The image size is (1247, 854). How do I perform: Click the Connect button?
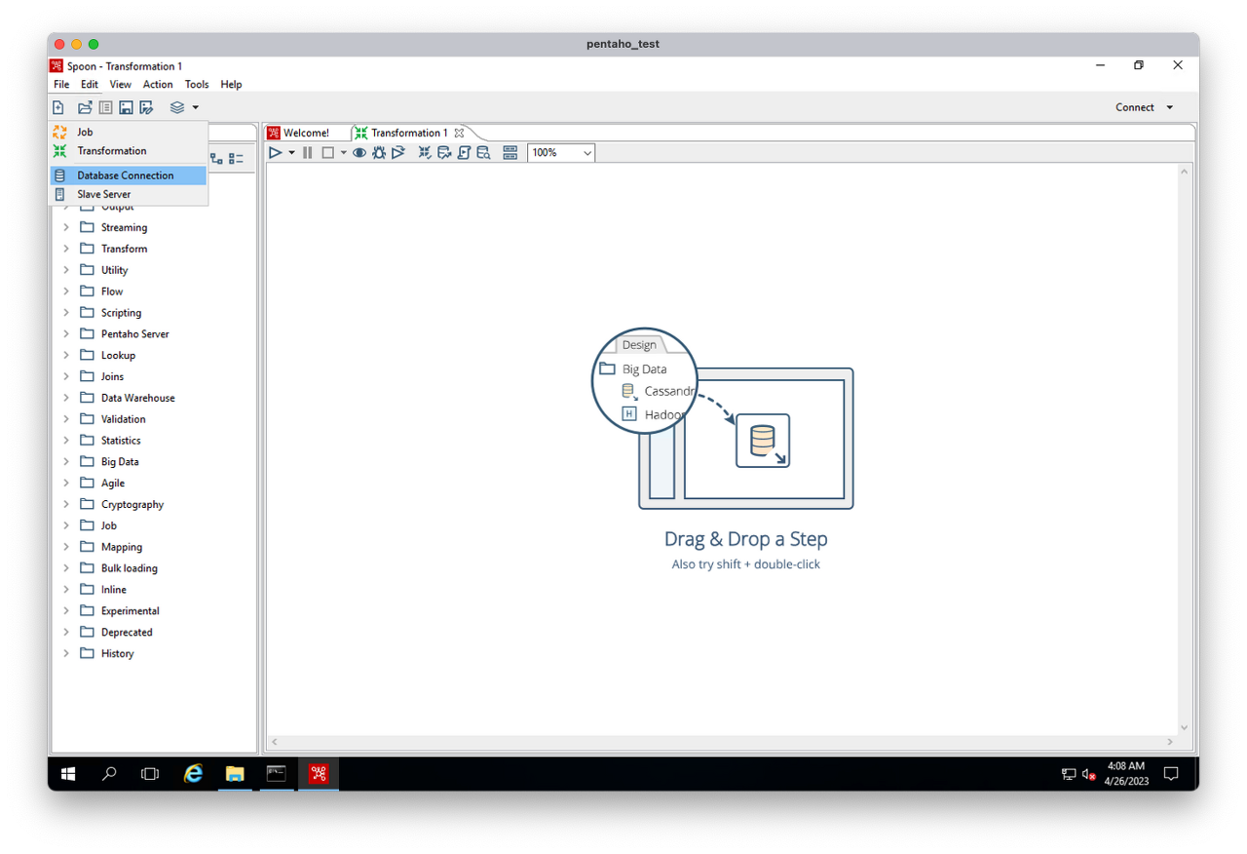pyautogui.click(x=1135, y=107)
